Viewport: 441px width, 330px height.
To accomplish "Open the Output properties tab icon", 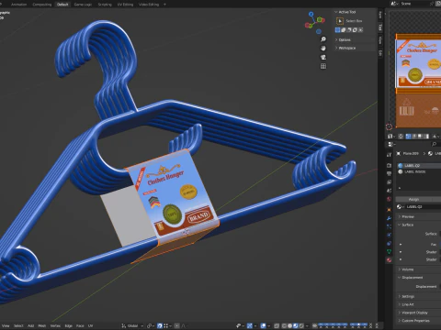I will pyautogui.click(x=389, y=174).
